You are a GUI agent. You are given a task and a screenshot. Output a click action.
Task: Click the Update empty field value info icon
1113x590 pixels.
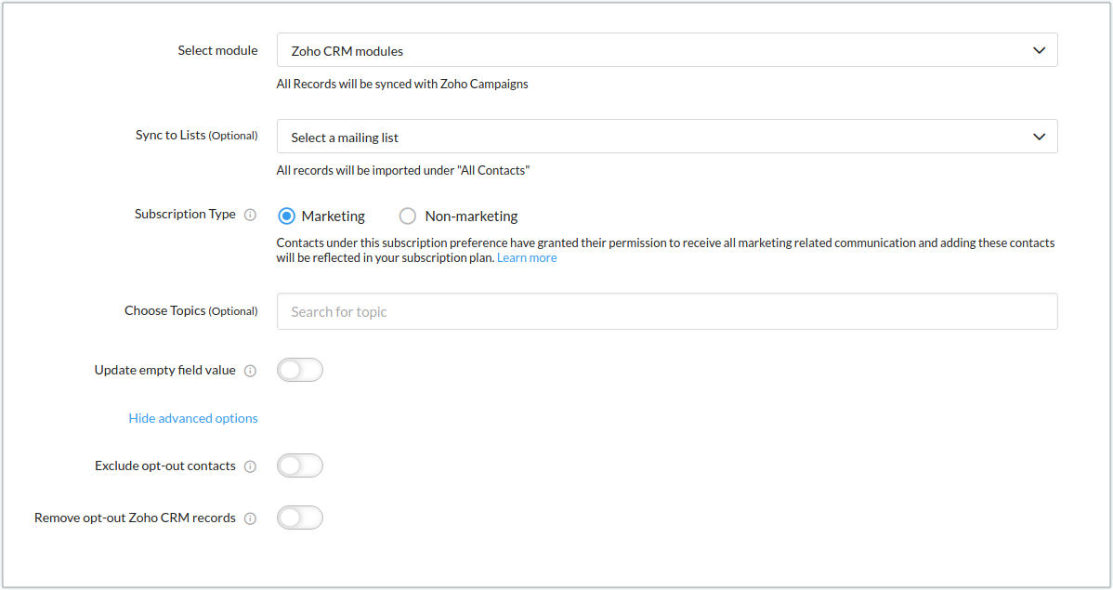(251, 371)
